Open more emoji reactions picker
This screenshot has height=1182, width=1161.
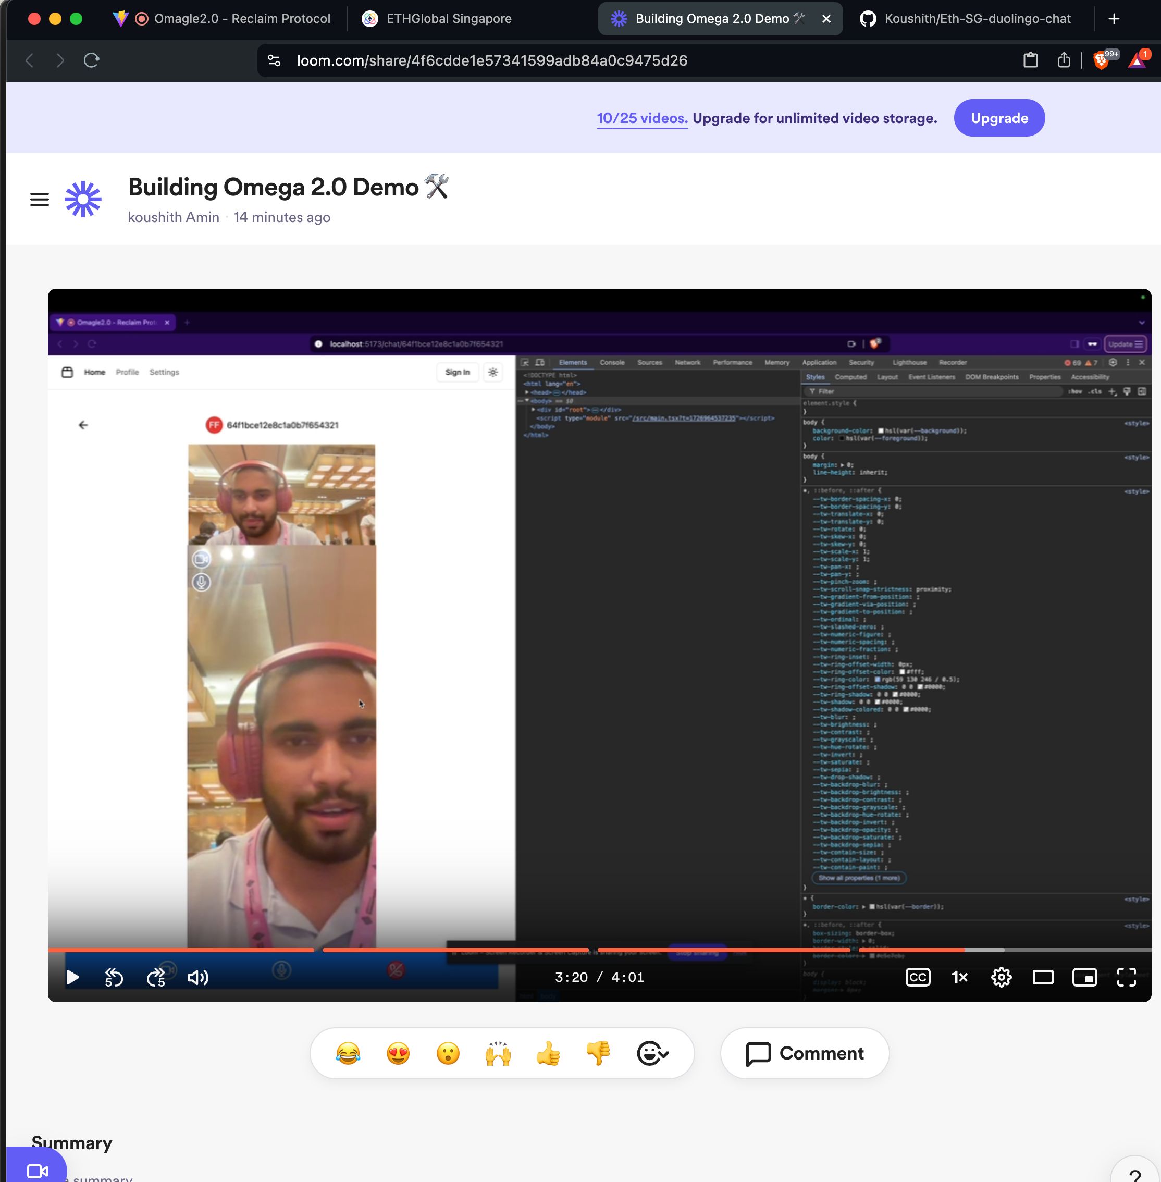[x=652, y=1053]
